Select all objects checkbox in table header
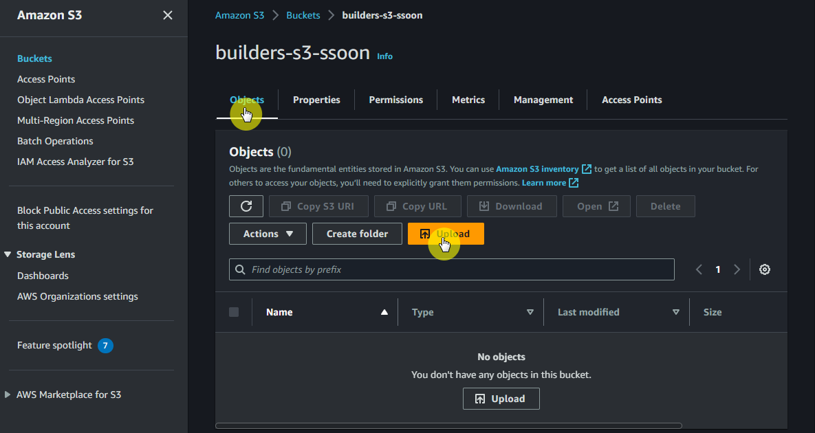815x433 pixels. (234, 312)
